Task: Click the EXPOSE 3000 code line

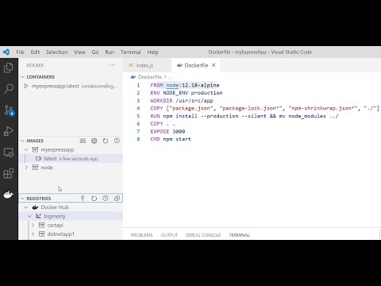Action: point(167,131)
